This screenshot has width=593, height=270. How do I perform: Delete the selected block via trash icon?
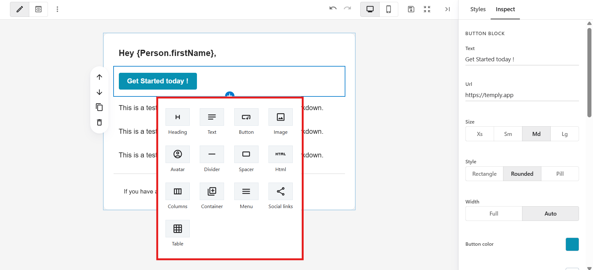coord(99,122)
